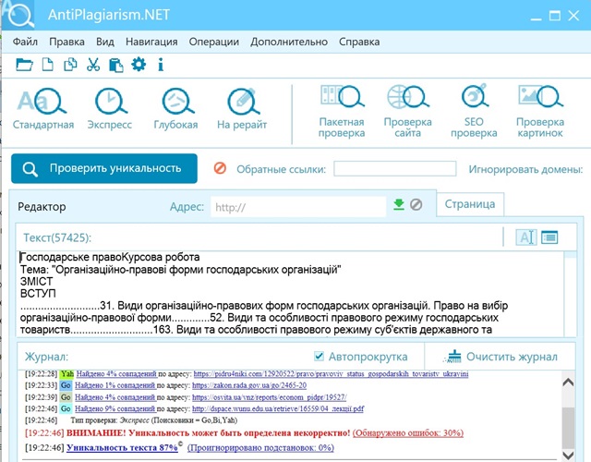Screen dimensions: 591x462
Task: Click 'Обнаружено ошибок: 30%' link
Action: [408, 433]
